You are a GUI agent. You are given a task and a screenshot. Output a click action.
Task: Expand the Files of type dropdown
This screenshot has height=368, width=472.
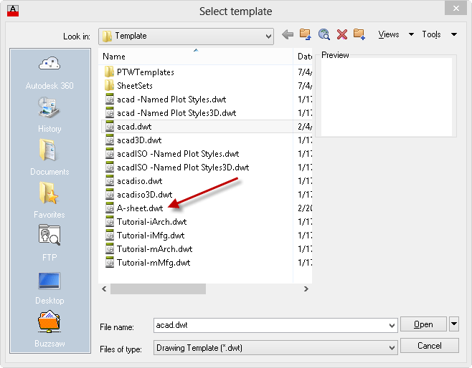click(x=392, y=348)
